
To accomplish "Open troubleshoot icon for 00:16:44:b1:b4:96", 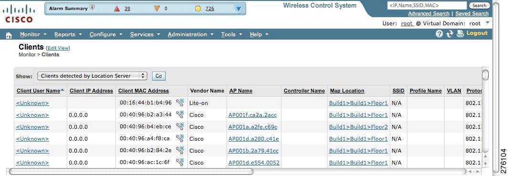I will tap(180, 103).
